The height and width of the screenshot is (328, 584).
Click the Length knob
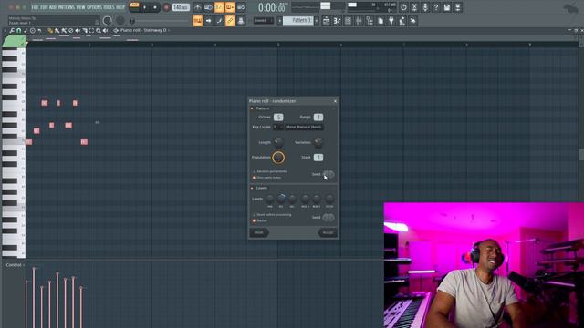278,142
